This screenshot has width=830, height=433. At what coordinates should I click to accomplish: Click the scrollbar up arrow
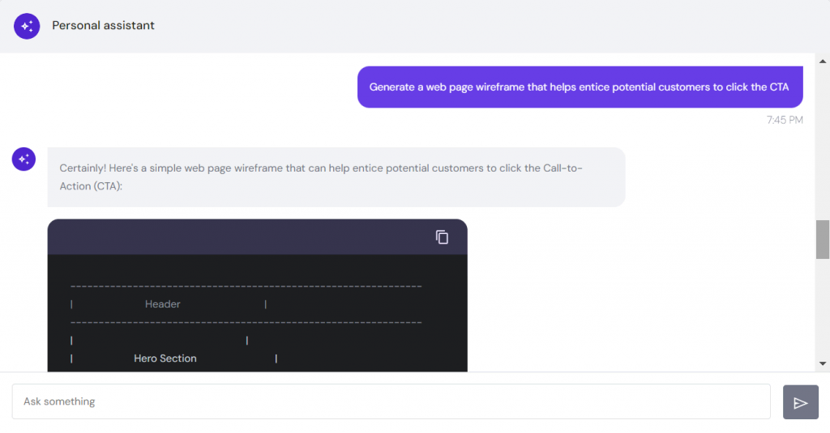823,61
